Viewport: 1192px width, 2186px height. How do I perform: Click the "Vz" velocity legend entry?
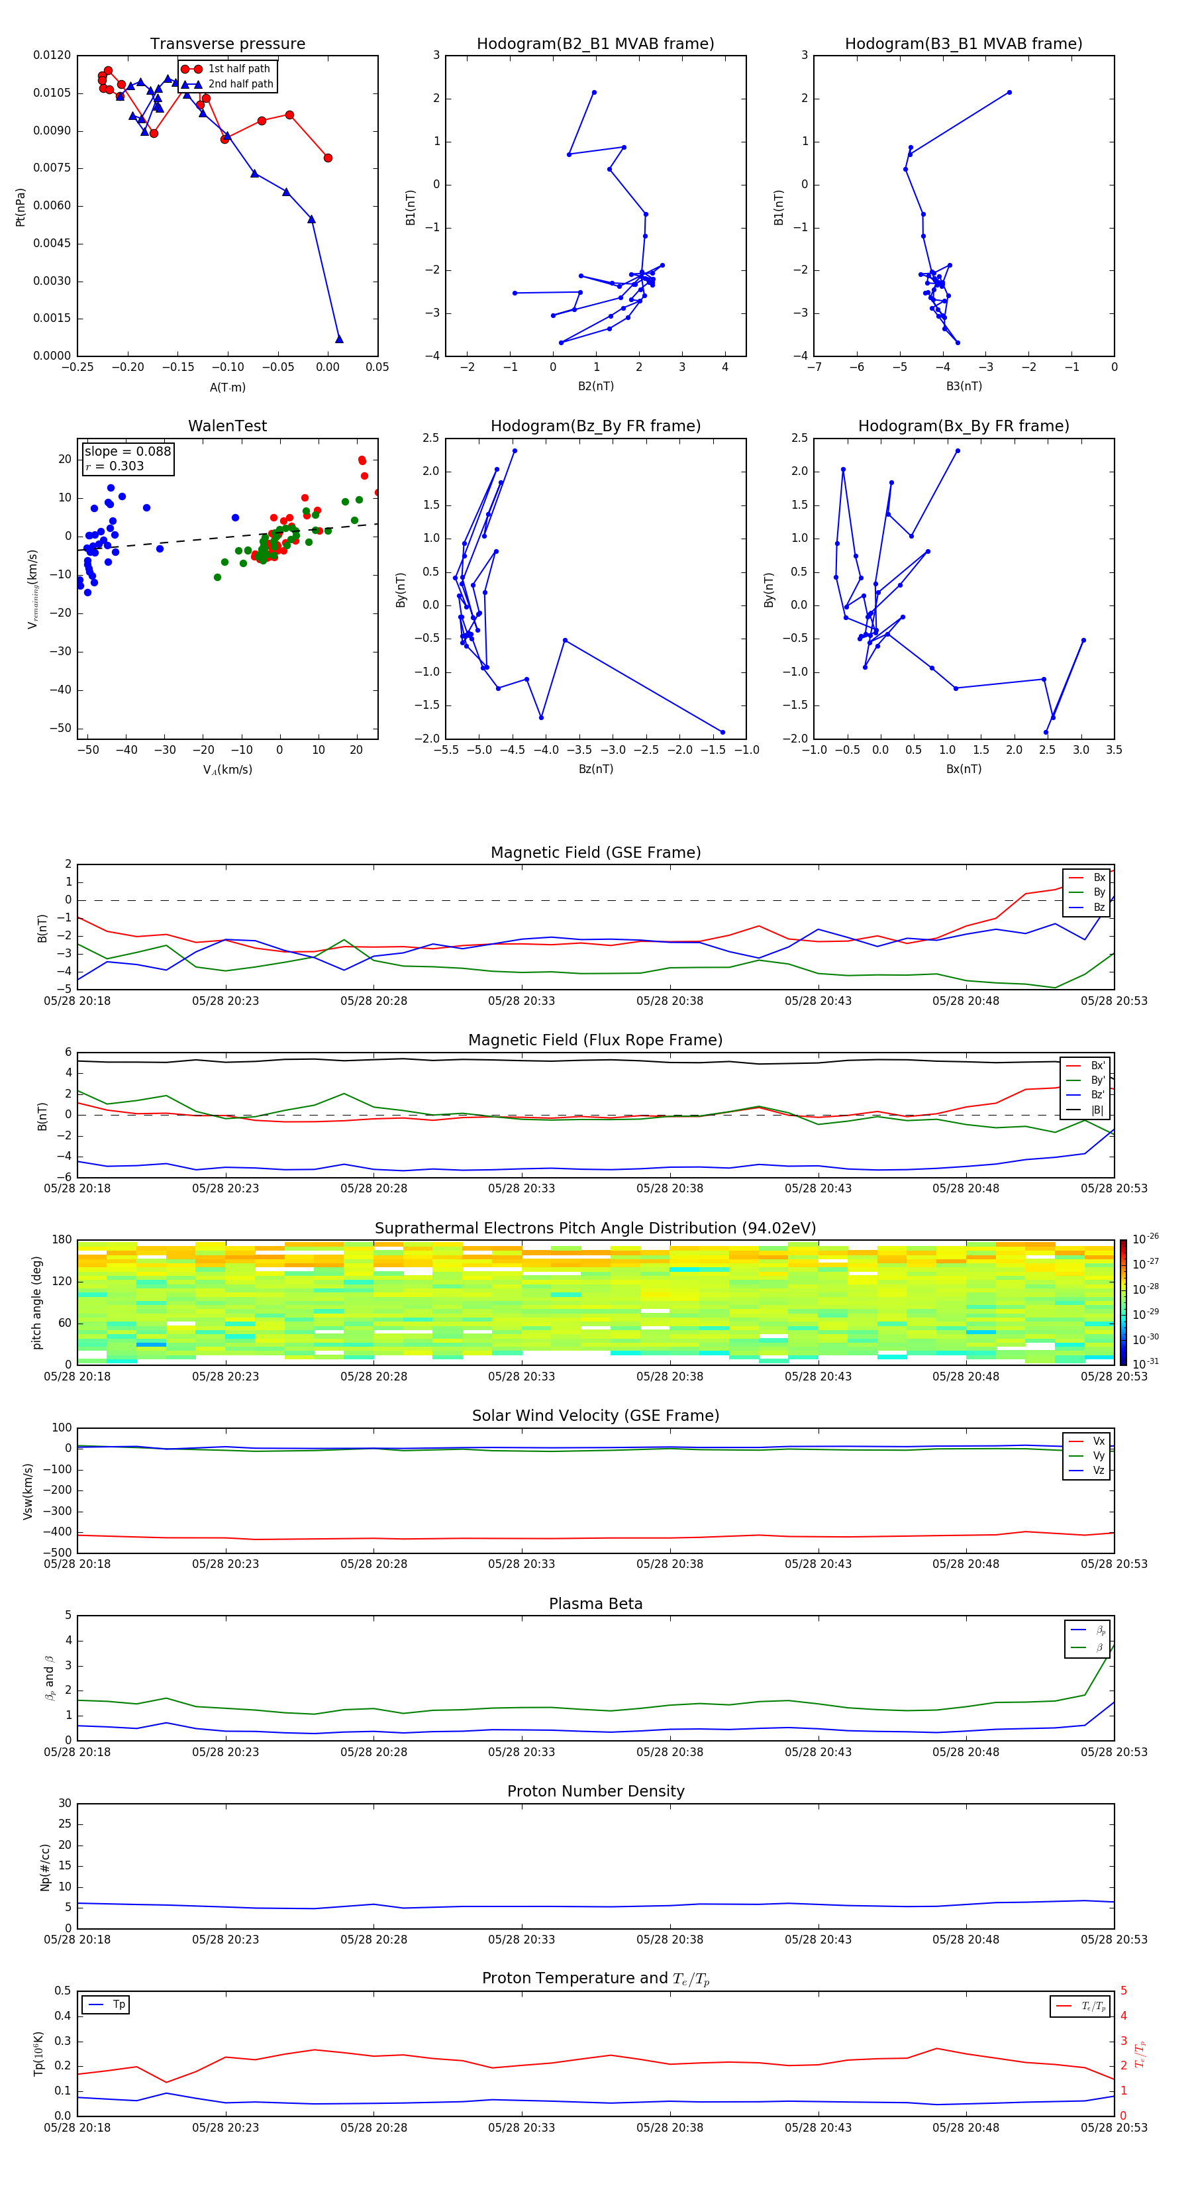(1087, 1471)
